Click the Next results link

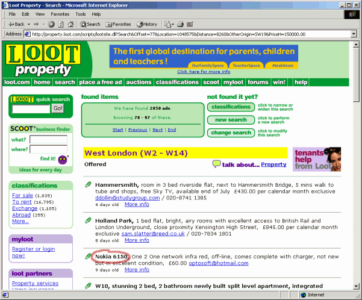point(158,130)
